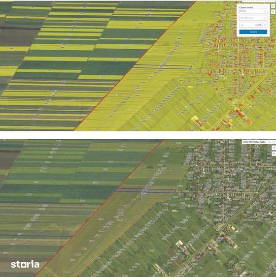Expand the county list using its arrow
The width and height of the screenshot is (276, 277).
265,11
